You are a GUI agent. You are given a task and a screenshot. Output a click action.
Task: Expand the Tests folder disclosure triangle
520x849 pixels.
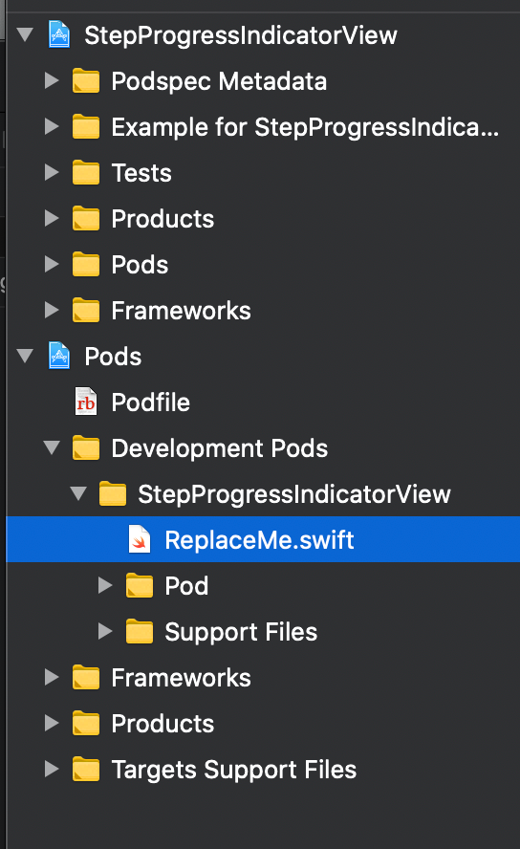[x=52, y=173]
